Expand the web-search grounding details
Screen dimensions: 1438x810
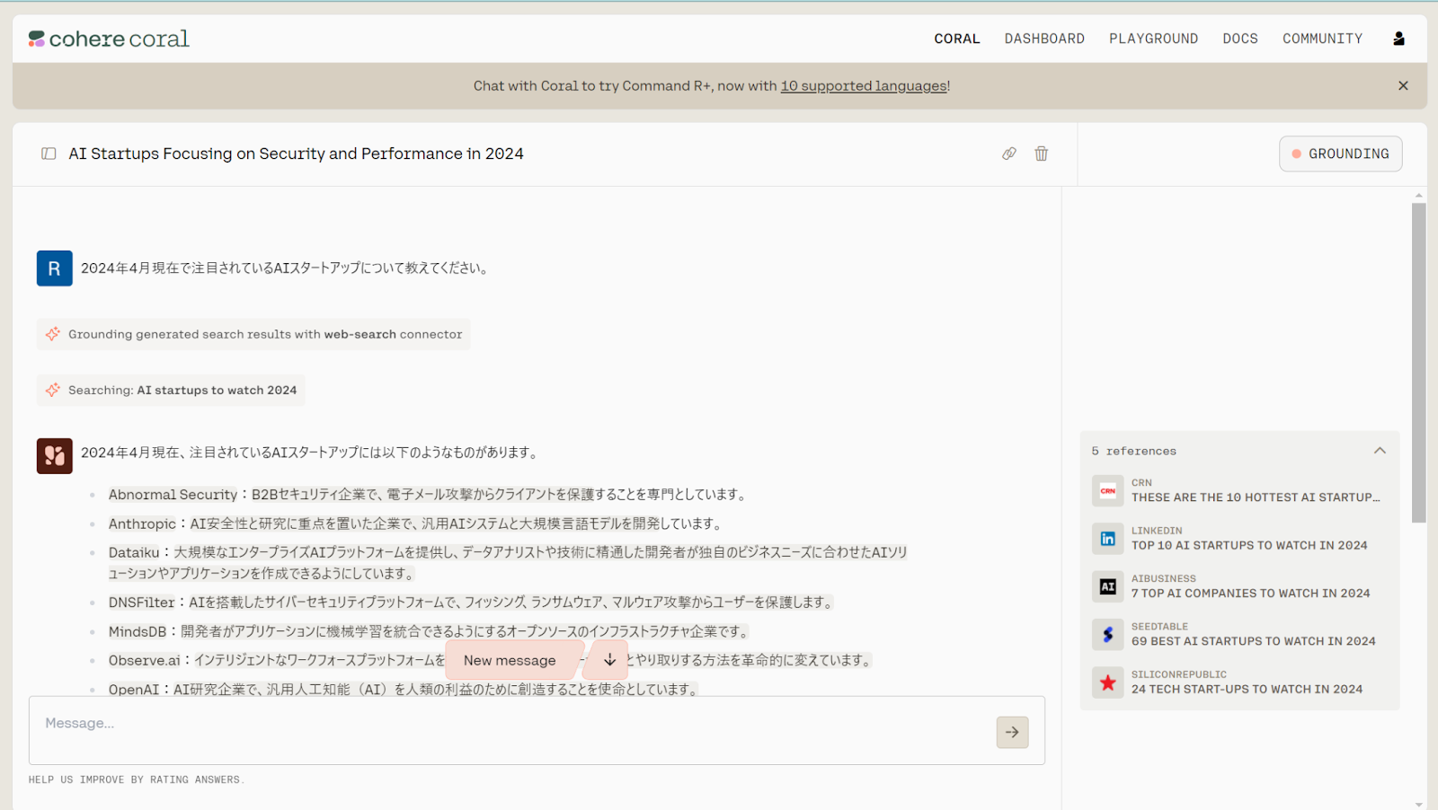point(253,334)
